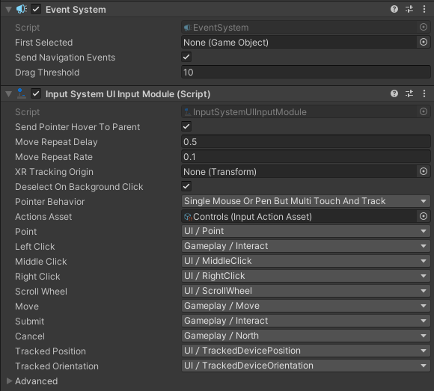
Task: Uncheck Deselect On Background Click
Action: (x=186, y=186)
